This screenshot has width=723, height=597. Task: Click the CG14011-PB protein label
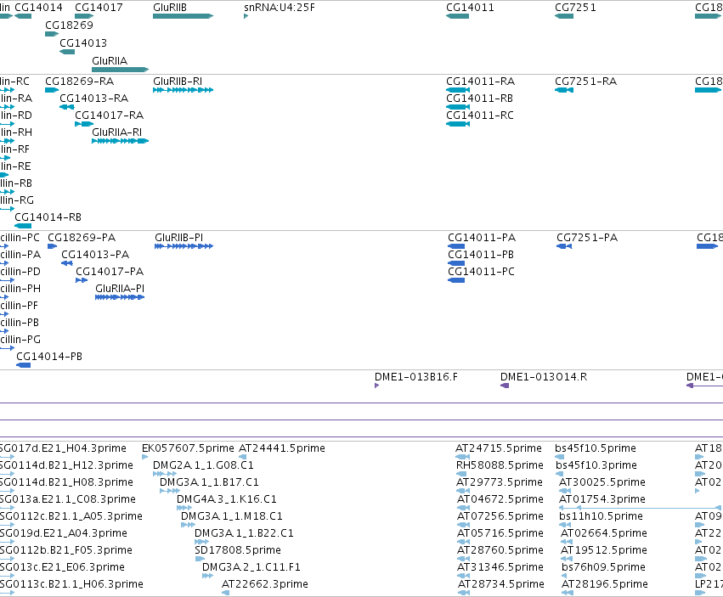(481, 255)
